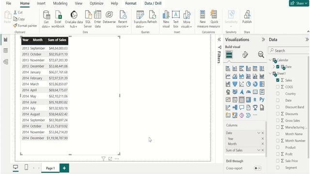The height and width of the screenshot is (174, 310).
Task: Insert a Text box
Action: click(176, 19)
